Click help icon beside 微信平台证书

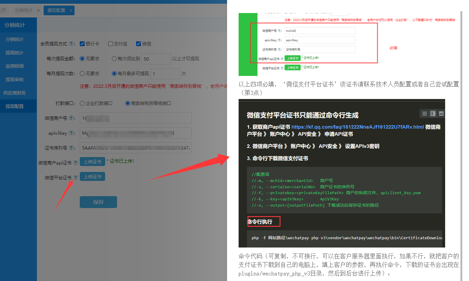(x=76, y=178)
